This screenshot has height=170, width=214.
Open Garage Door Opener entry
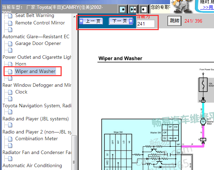(38, 44)
